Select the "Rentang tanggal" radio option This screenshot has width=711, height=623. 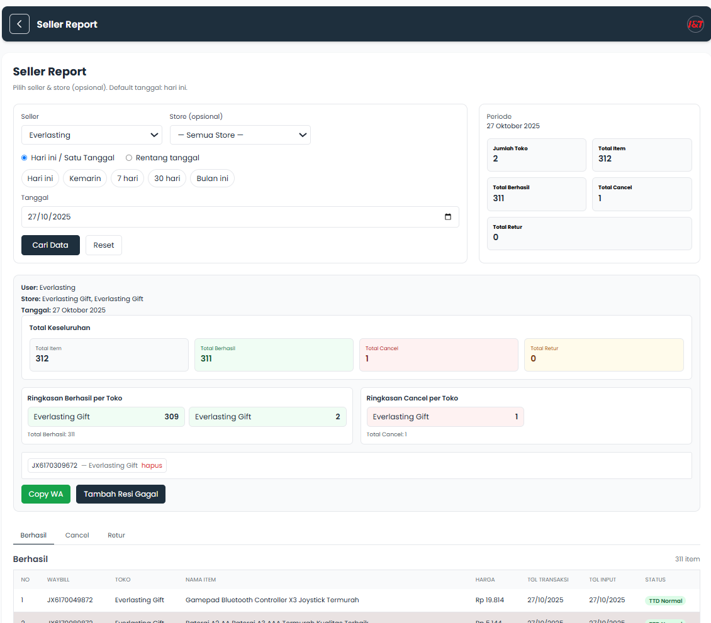(128, 158)
